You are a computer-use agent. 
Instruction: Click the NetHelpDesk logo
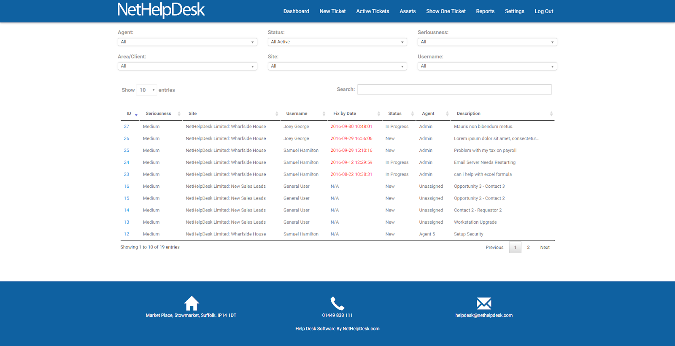pos(161,10)
